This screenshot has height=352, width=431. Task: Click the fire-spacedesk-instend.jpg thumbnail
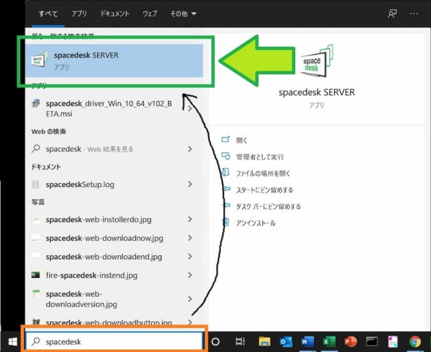pyautogui.click(x=35, y=275)
